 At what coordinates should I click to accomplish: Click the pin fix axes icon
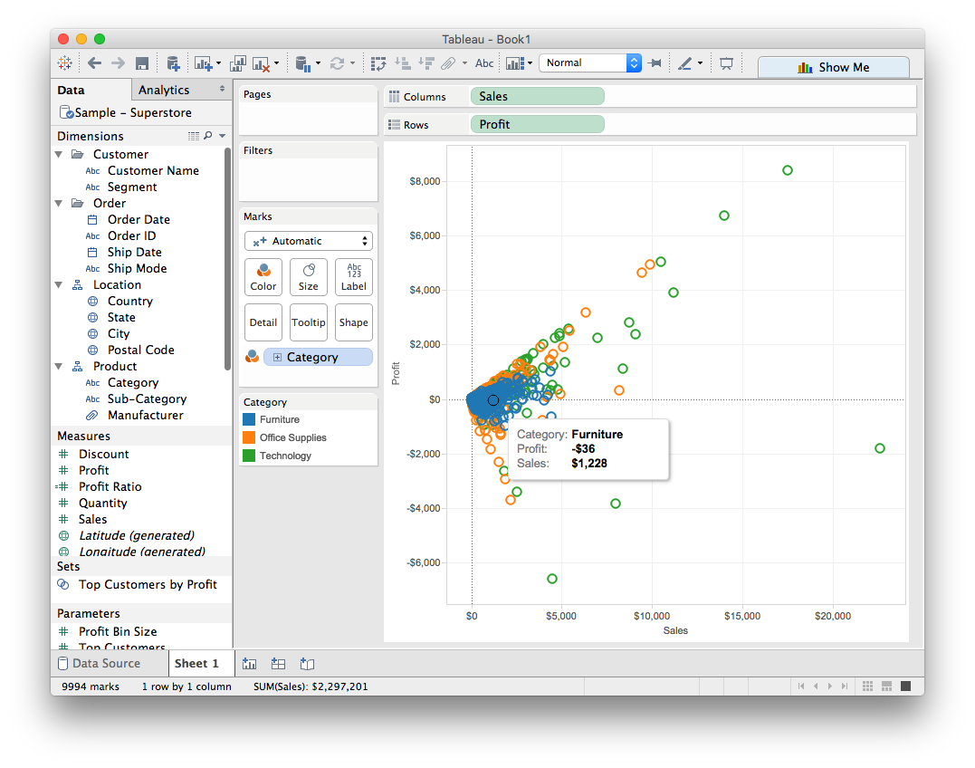pos(655,62)
